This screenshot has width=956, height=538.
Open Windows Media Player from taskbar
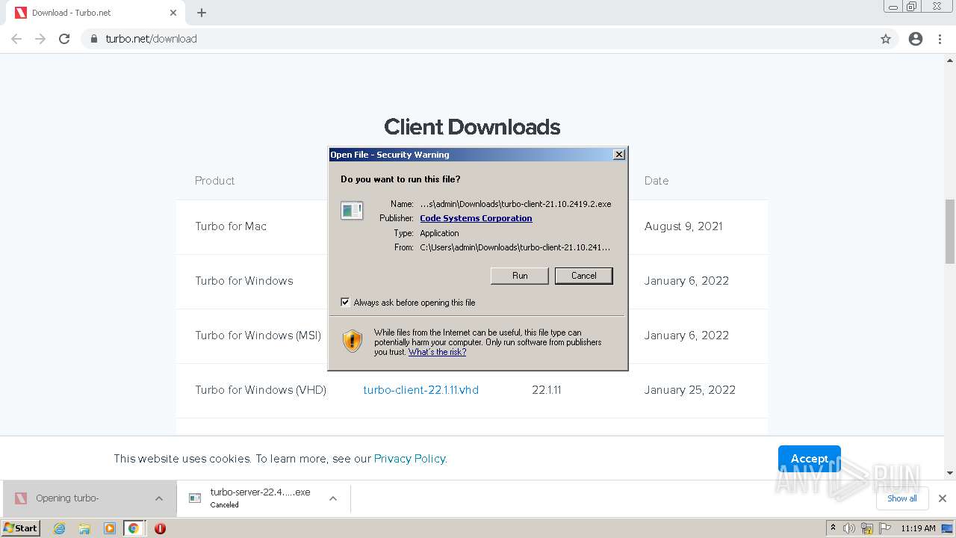tap(109, 528)
